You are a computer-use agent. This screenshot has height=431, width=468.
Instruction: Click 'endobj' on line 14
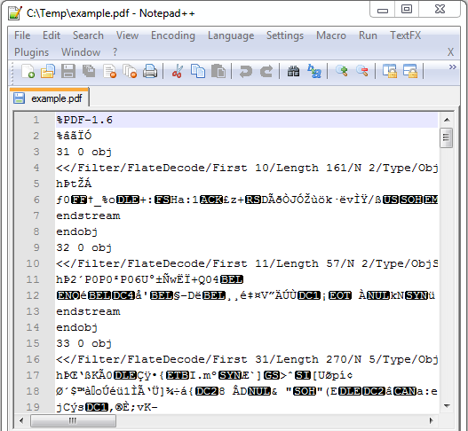pos(77,327)
